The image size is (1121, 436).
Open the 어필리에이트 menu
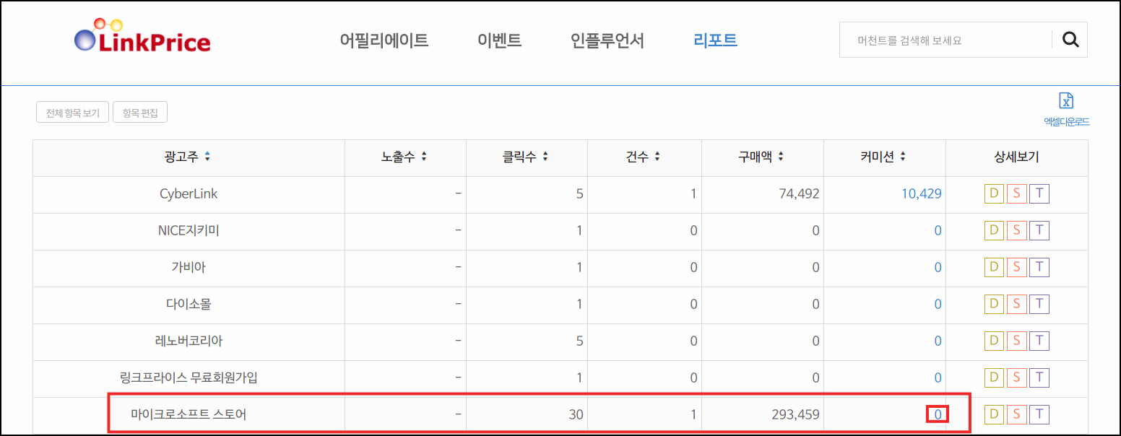384,40
